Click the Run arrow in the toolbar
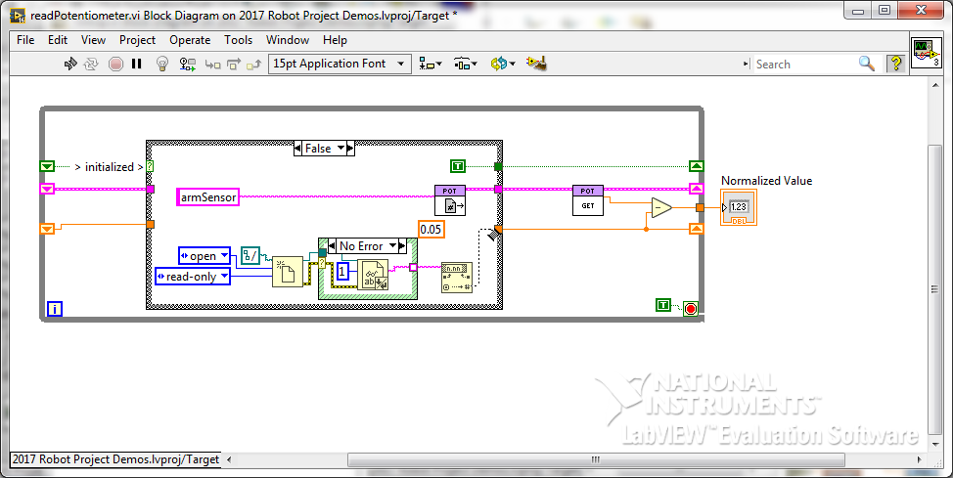This screenshot has width=953, height=478. point(70,65)
